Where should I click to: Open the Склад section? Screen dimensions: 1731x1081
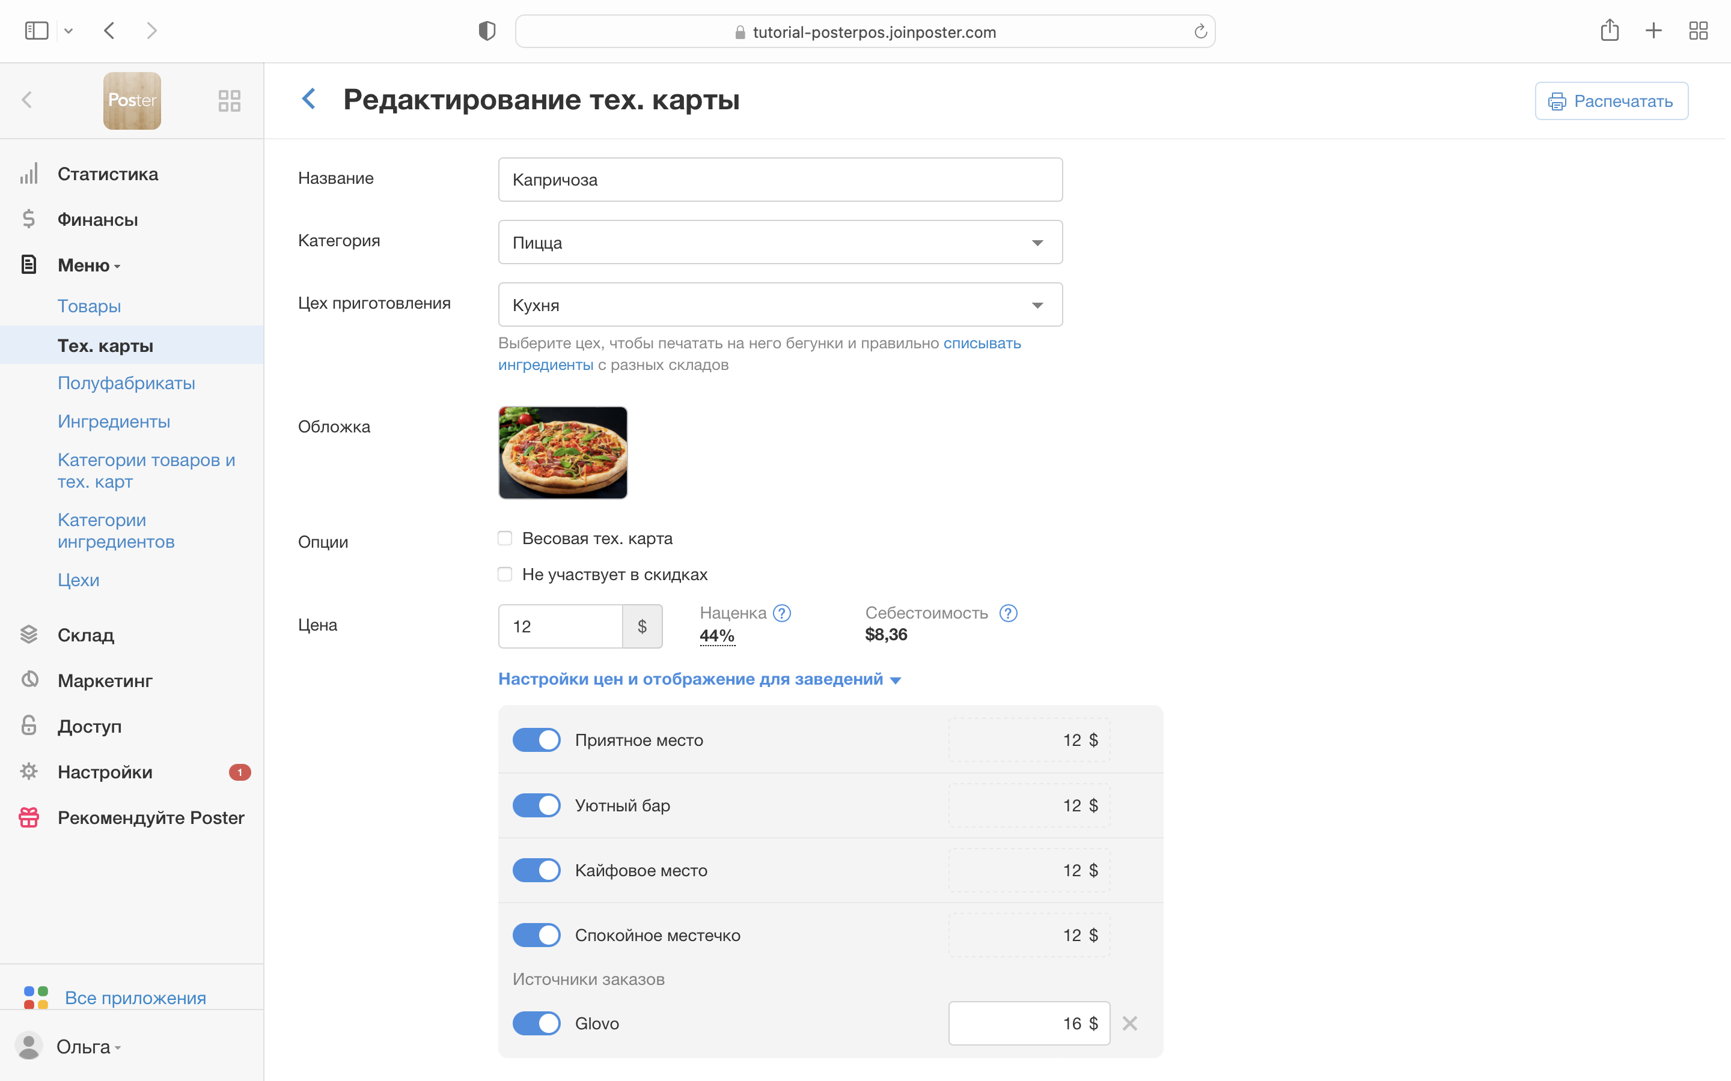86,635
